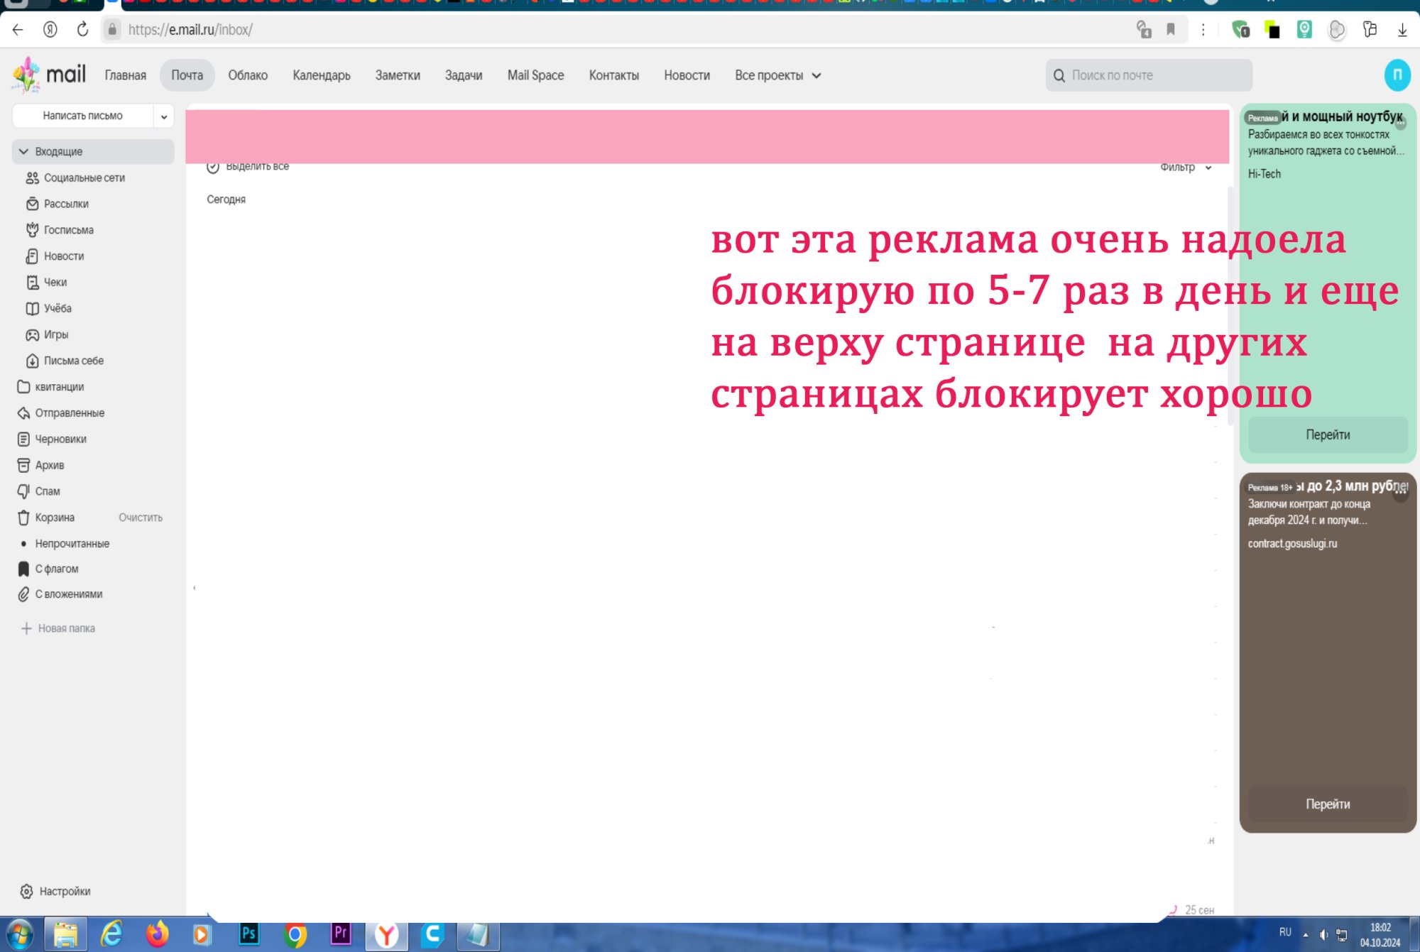Check the Выделить все checkbox
Image resolution: width=1420 pixels, height=952 pixels.
[214, 166]
